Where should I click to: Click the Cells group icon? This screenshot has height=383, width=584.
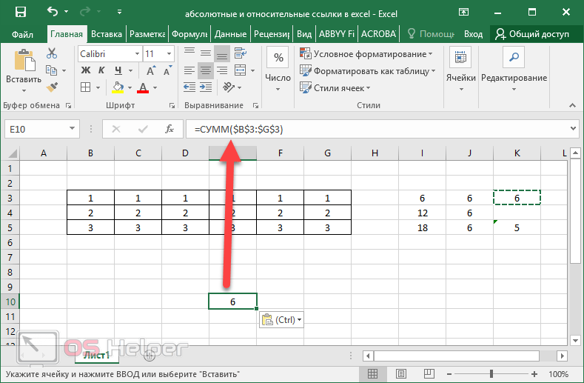pos(460,57)
